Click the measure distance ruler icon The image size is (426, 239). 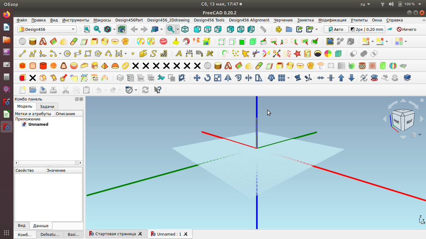(x=263, y=29)
